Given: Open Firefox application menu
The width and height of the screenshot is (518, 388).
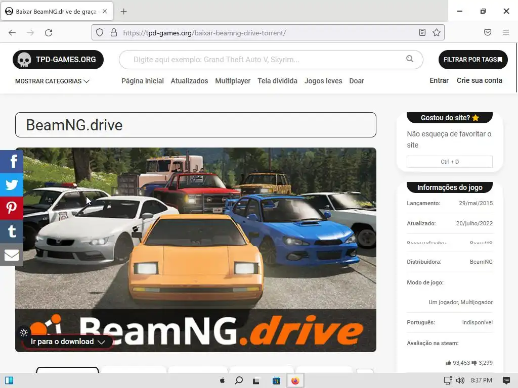Looking at the screenshot, I should click(506, 32).
